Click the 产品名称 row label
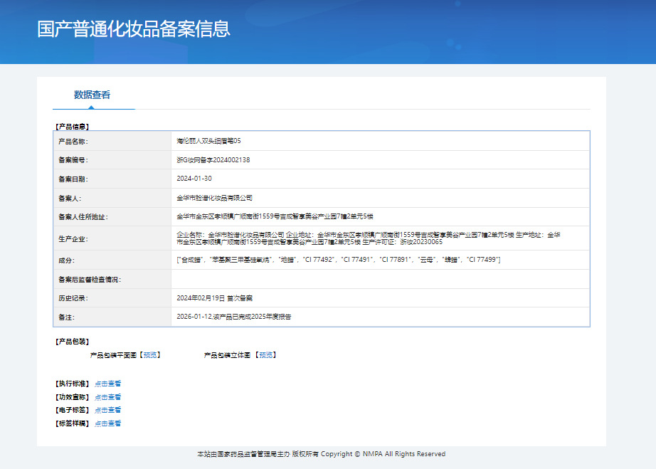 (x=73, y=142)
